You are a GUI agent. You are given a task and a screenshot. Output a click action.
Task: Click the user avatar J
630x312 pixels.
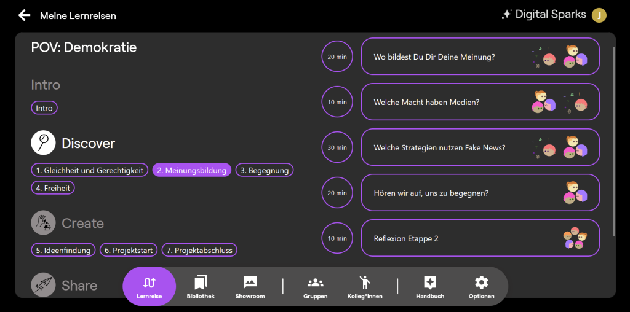599,15
